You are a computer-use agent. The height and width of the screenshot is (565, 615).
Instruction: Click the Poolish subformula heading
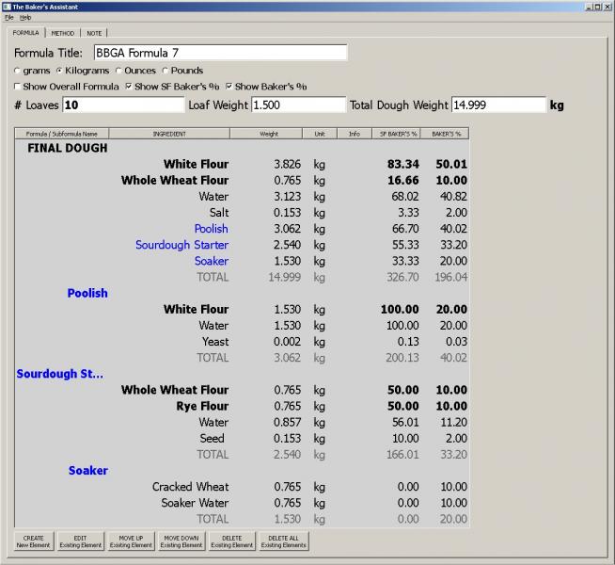pos(87,293)
